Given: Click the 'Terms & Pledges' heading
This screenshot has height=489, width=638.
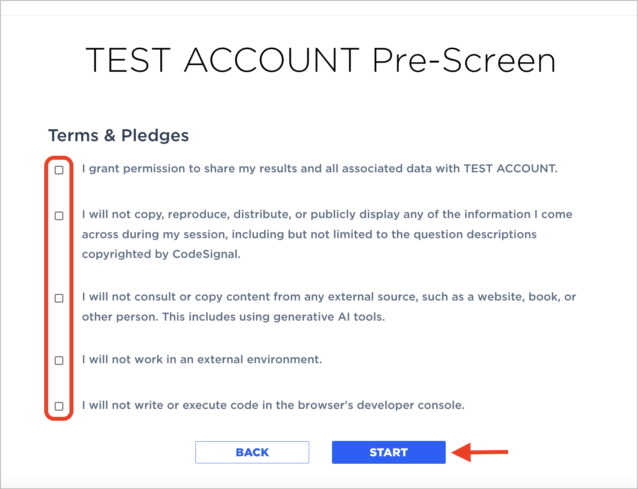Looking at the screenshot, I should point(118,135).
